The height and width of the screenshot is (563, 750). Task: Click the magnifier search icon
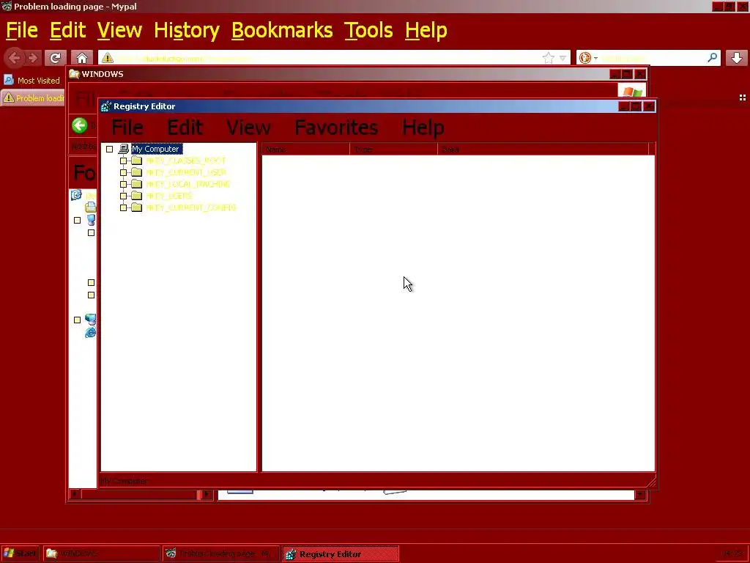pos(712,58)
